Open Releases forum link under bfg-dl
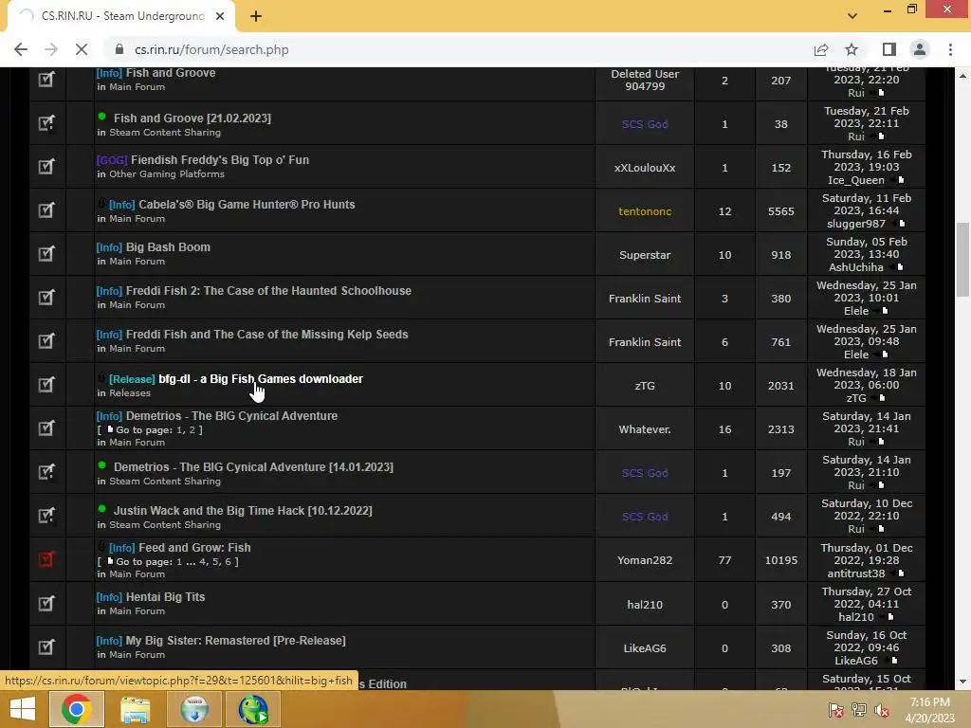Screen dimensions: 971x728 point(130,393)
